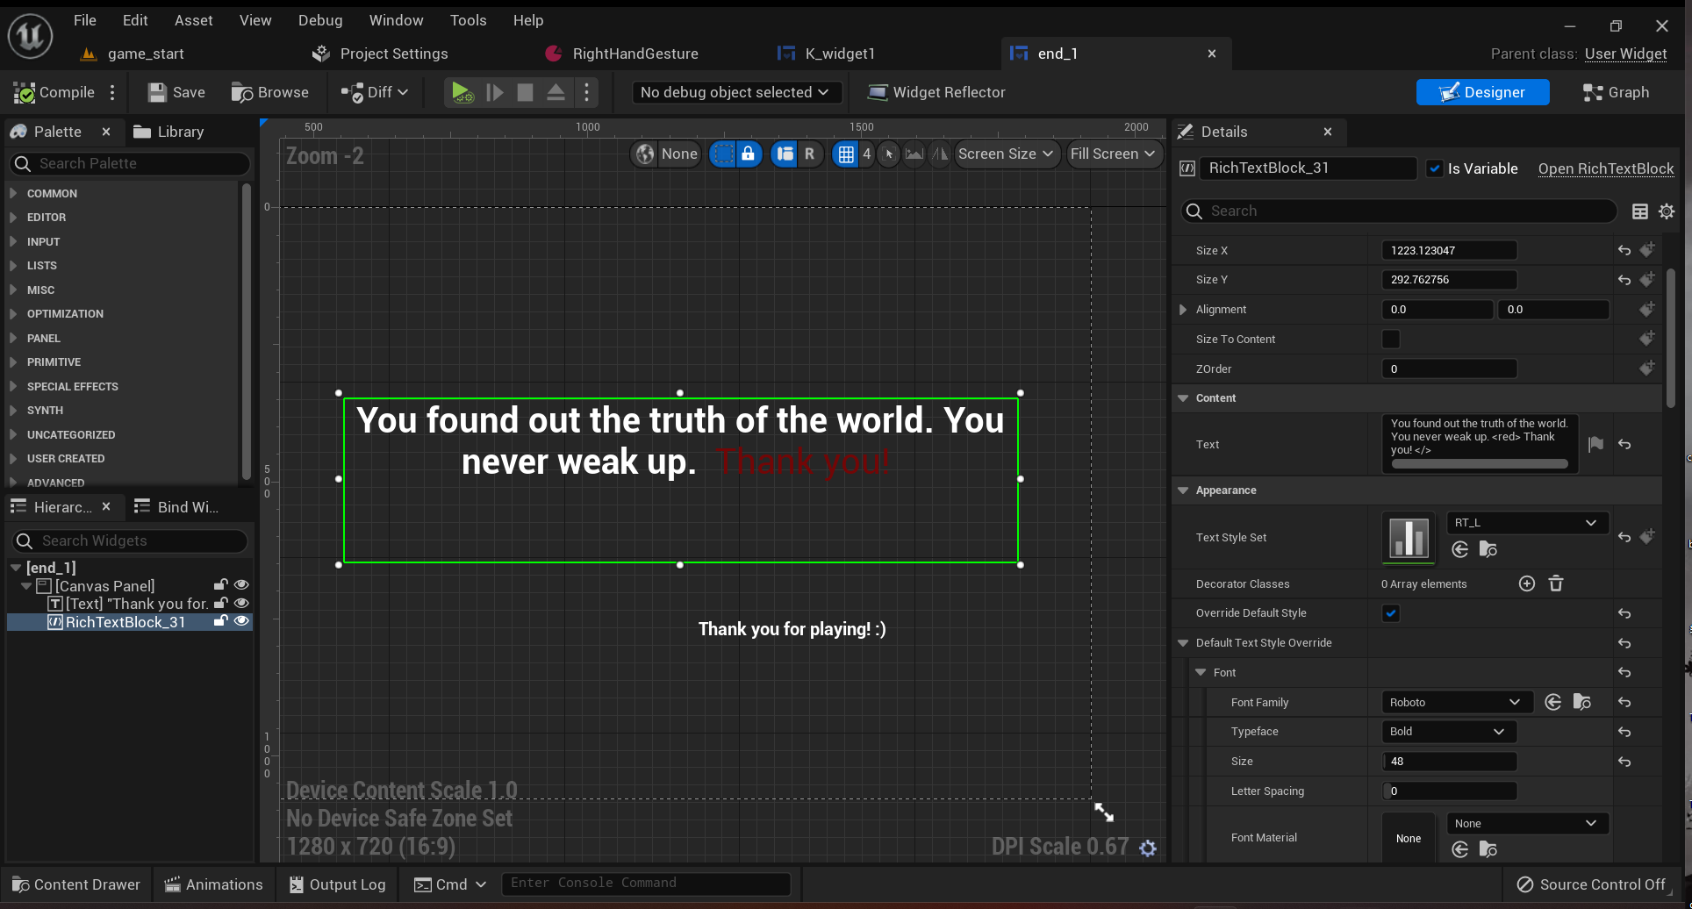The height and width of the screenshot is (909, 1692).
Task: Switch to Graph view
Action: [x=1616, y=93]
